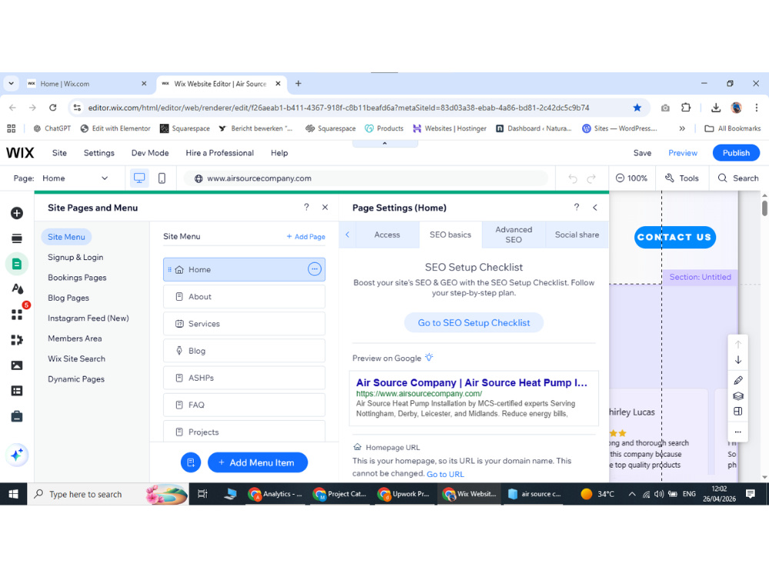The image size is (769, 577).
Task: Switch to desktop view icon
Action: [139, 178]
